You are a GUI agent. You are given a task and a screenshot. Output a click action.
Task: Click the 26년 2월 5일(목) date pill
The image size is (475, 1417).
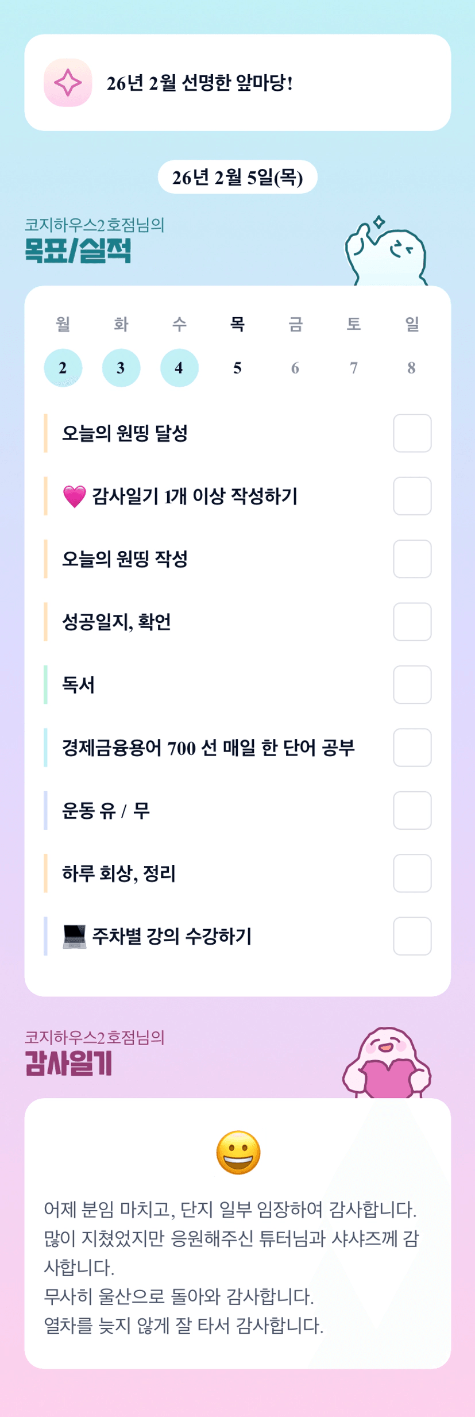237,177
